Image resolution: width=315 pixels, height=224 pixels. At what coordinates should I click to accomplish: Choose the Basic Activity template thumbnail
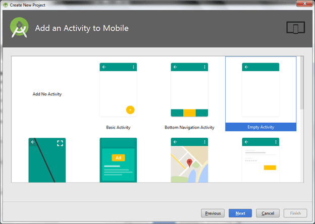point(118,90)
